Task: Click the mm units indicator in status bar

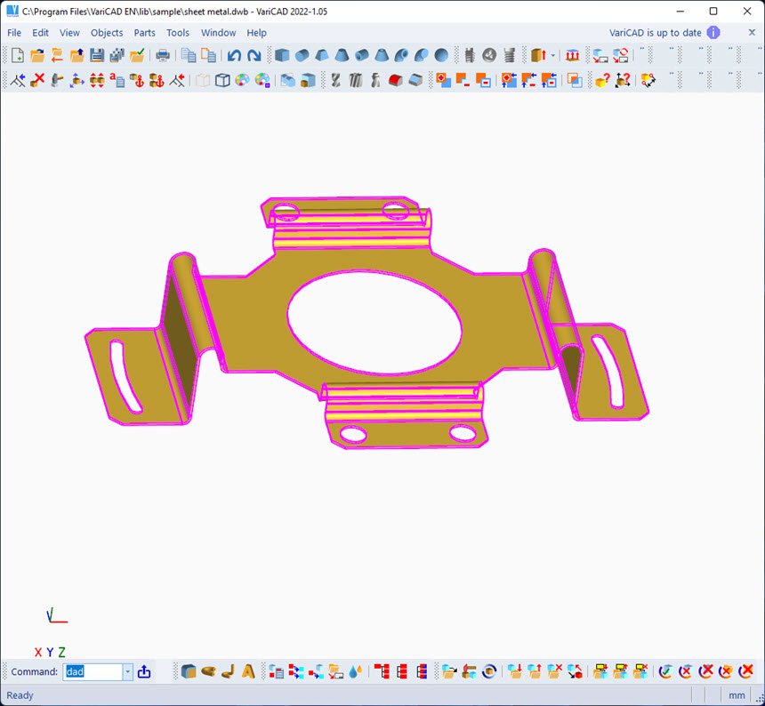Action: pyautogui.click(x=737, y=695)
